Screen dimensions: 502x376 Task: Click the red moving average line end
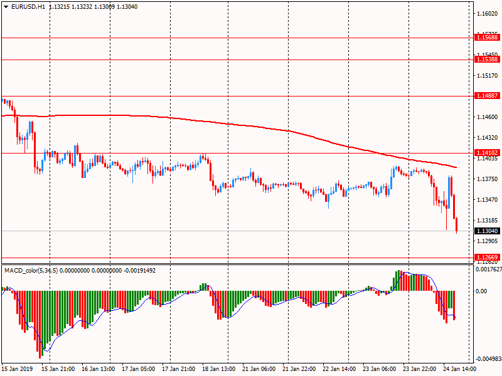click(x=456, y=167)
